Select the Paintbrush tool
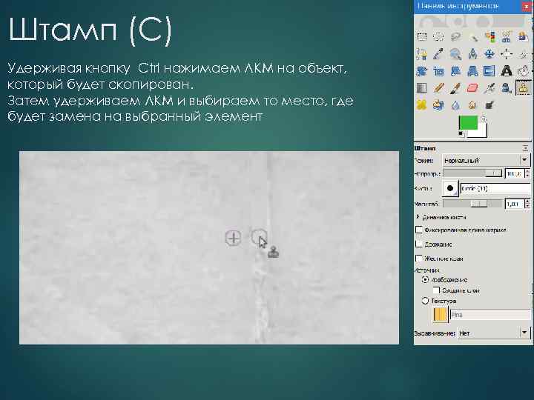This screenshot has width=534, height=400. coord(455,88)
